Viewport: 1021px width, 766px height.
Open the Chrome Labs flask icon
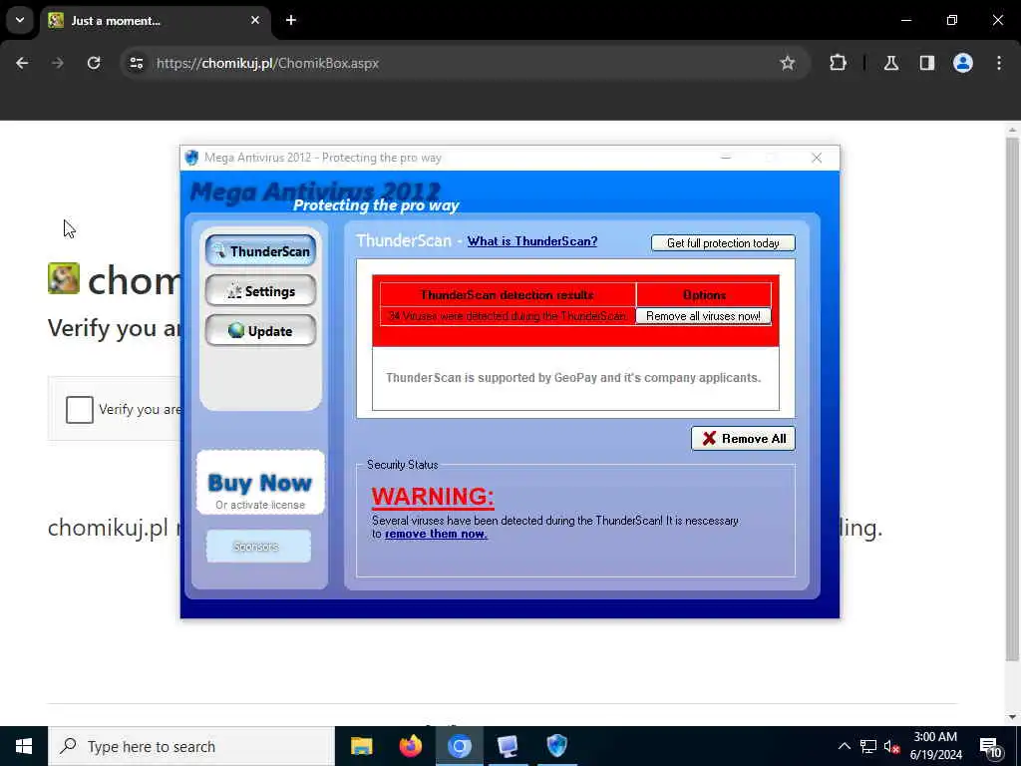pos(891,63)
